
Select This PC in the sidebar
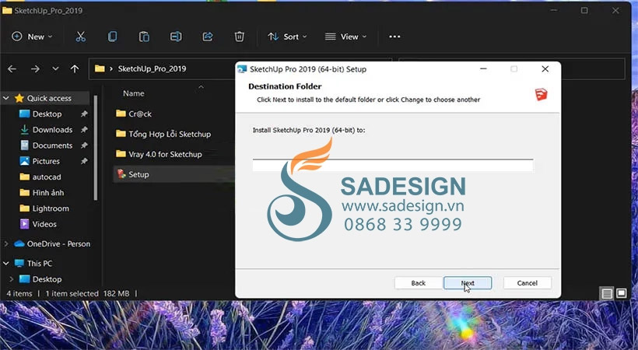point(39,264)
